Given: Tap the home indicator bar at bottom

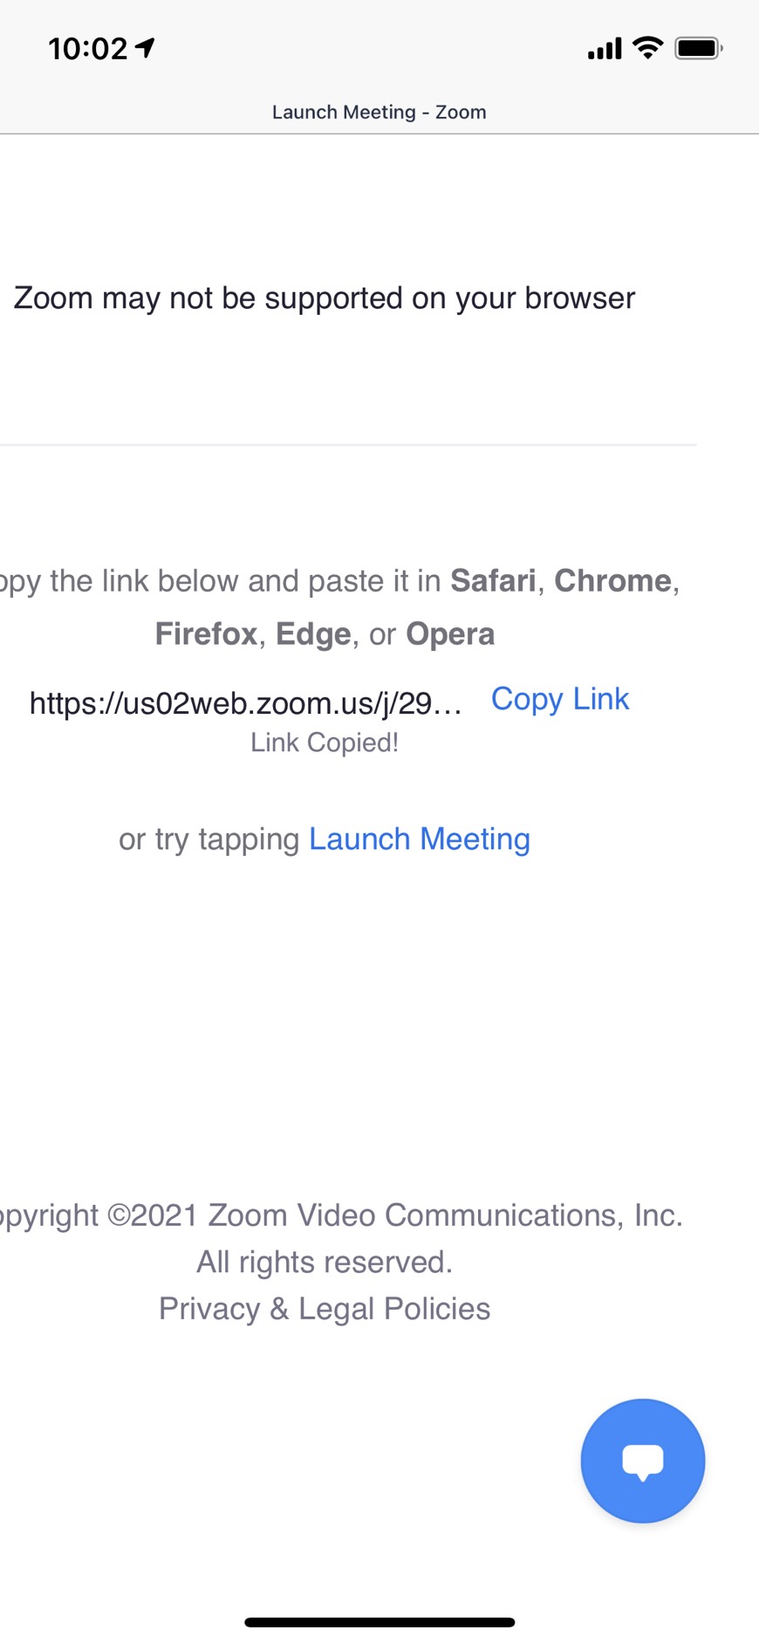Looking at the screenshot, I should pos(379,1622).
